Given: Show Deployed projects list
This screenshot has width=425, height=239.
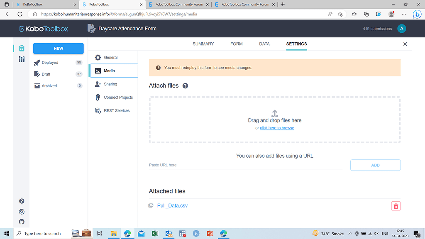Looking at the screenshot, I should tap(49, 62).
